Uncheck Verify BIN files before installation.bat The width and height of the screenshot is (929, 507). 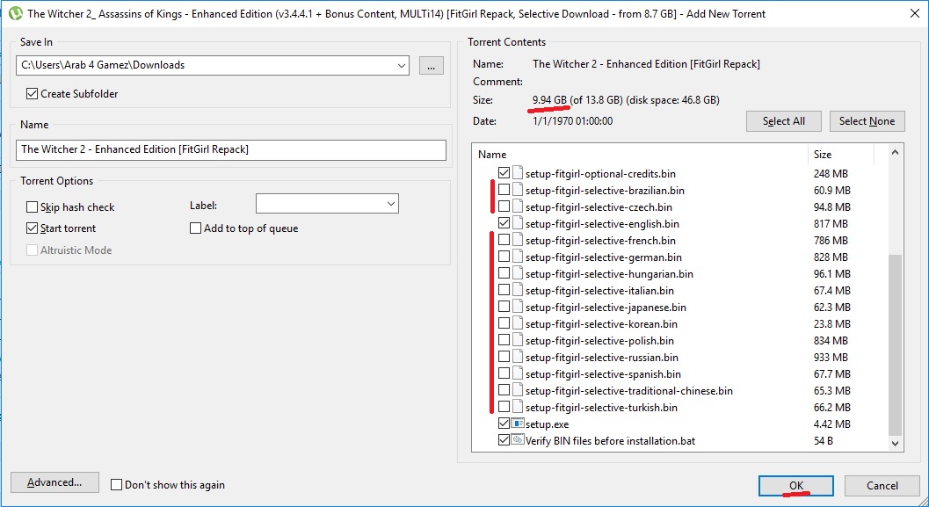(504, 440)
